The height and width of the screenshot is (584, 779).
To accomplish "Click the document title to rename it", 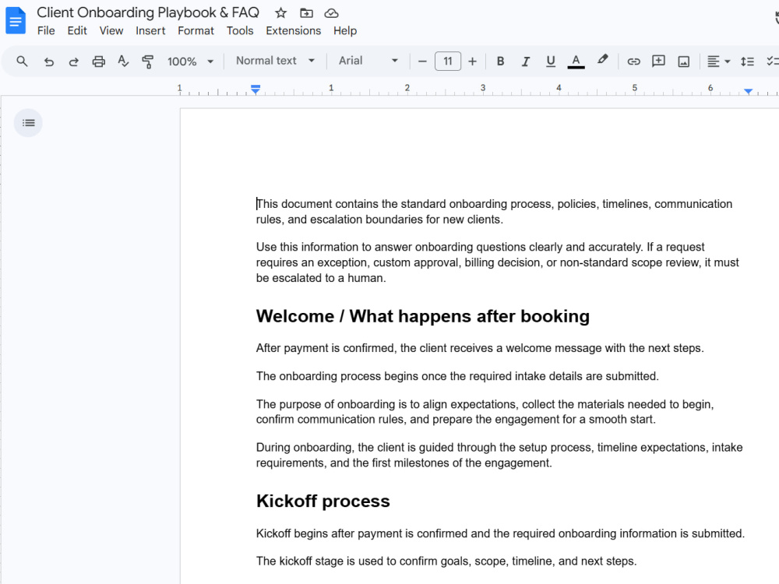I will (x=148, y=12).
